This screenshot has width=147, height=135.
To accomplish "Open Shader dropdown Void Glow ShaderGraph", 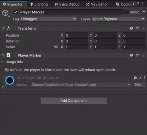I will click(x=81, y=85).
